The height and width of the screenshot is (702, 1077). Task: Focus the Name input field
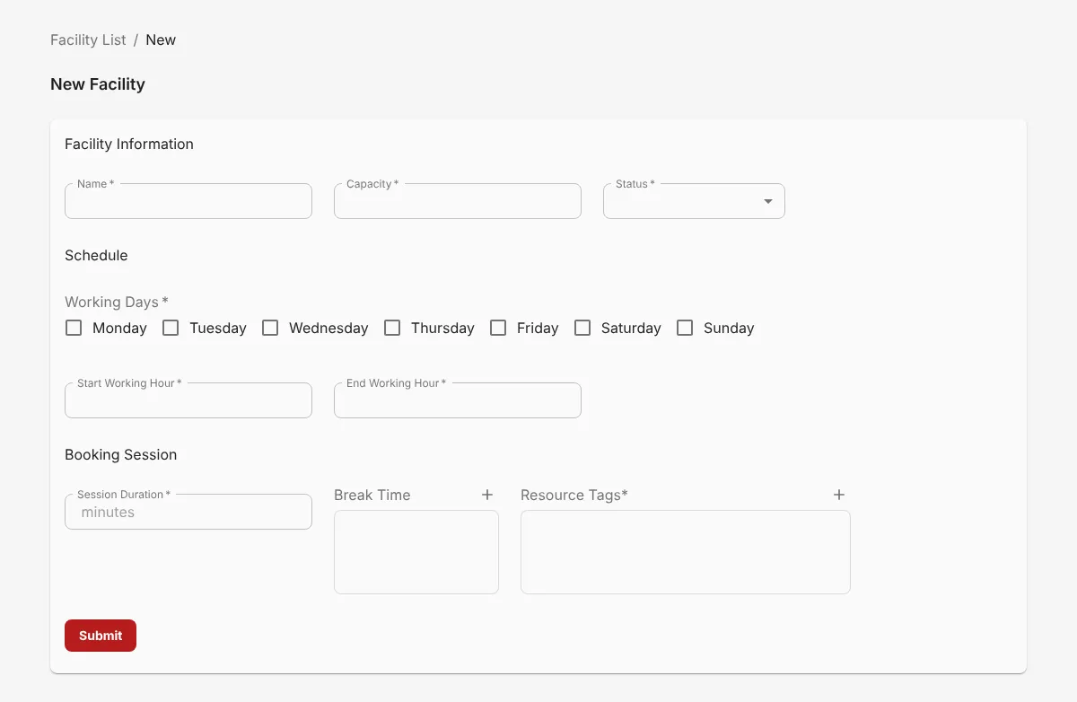pos(188,201)
